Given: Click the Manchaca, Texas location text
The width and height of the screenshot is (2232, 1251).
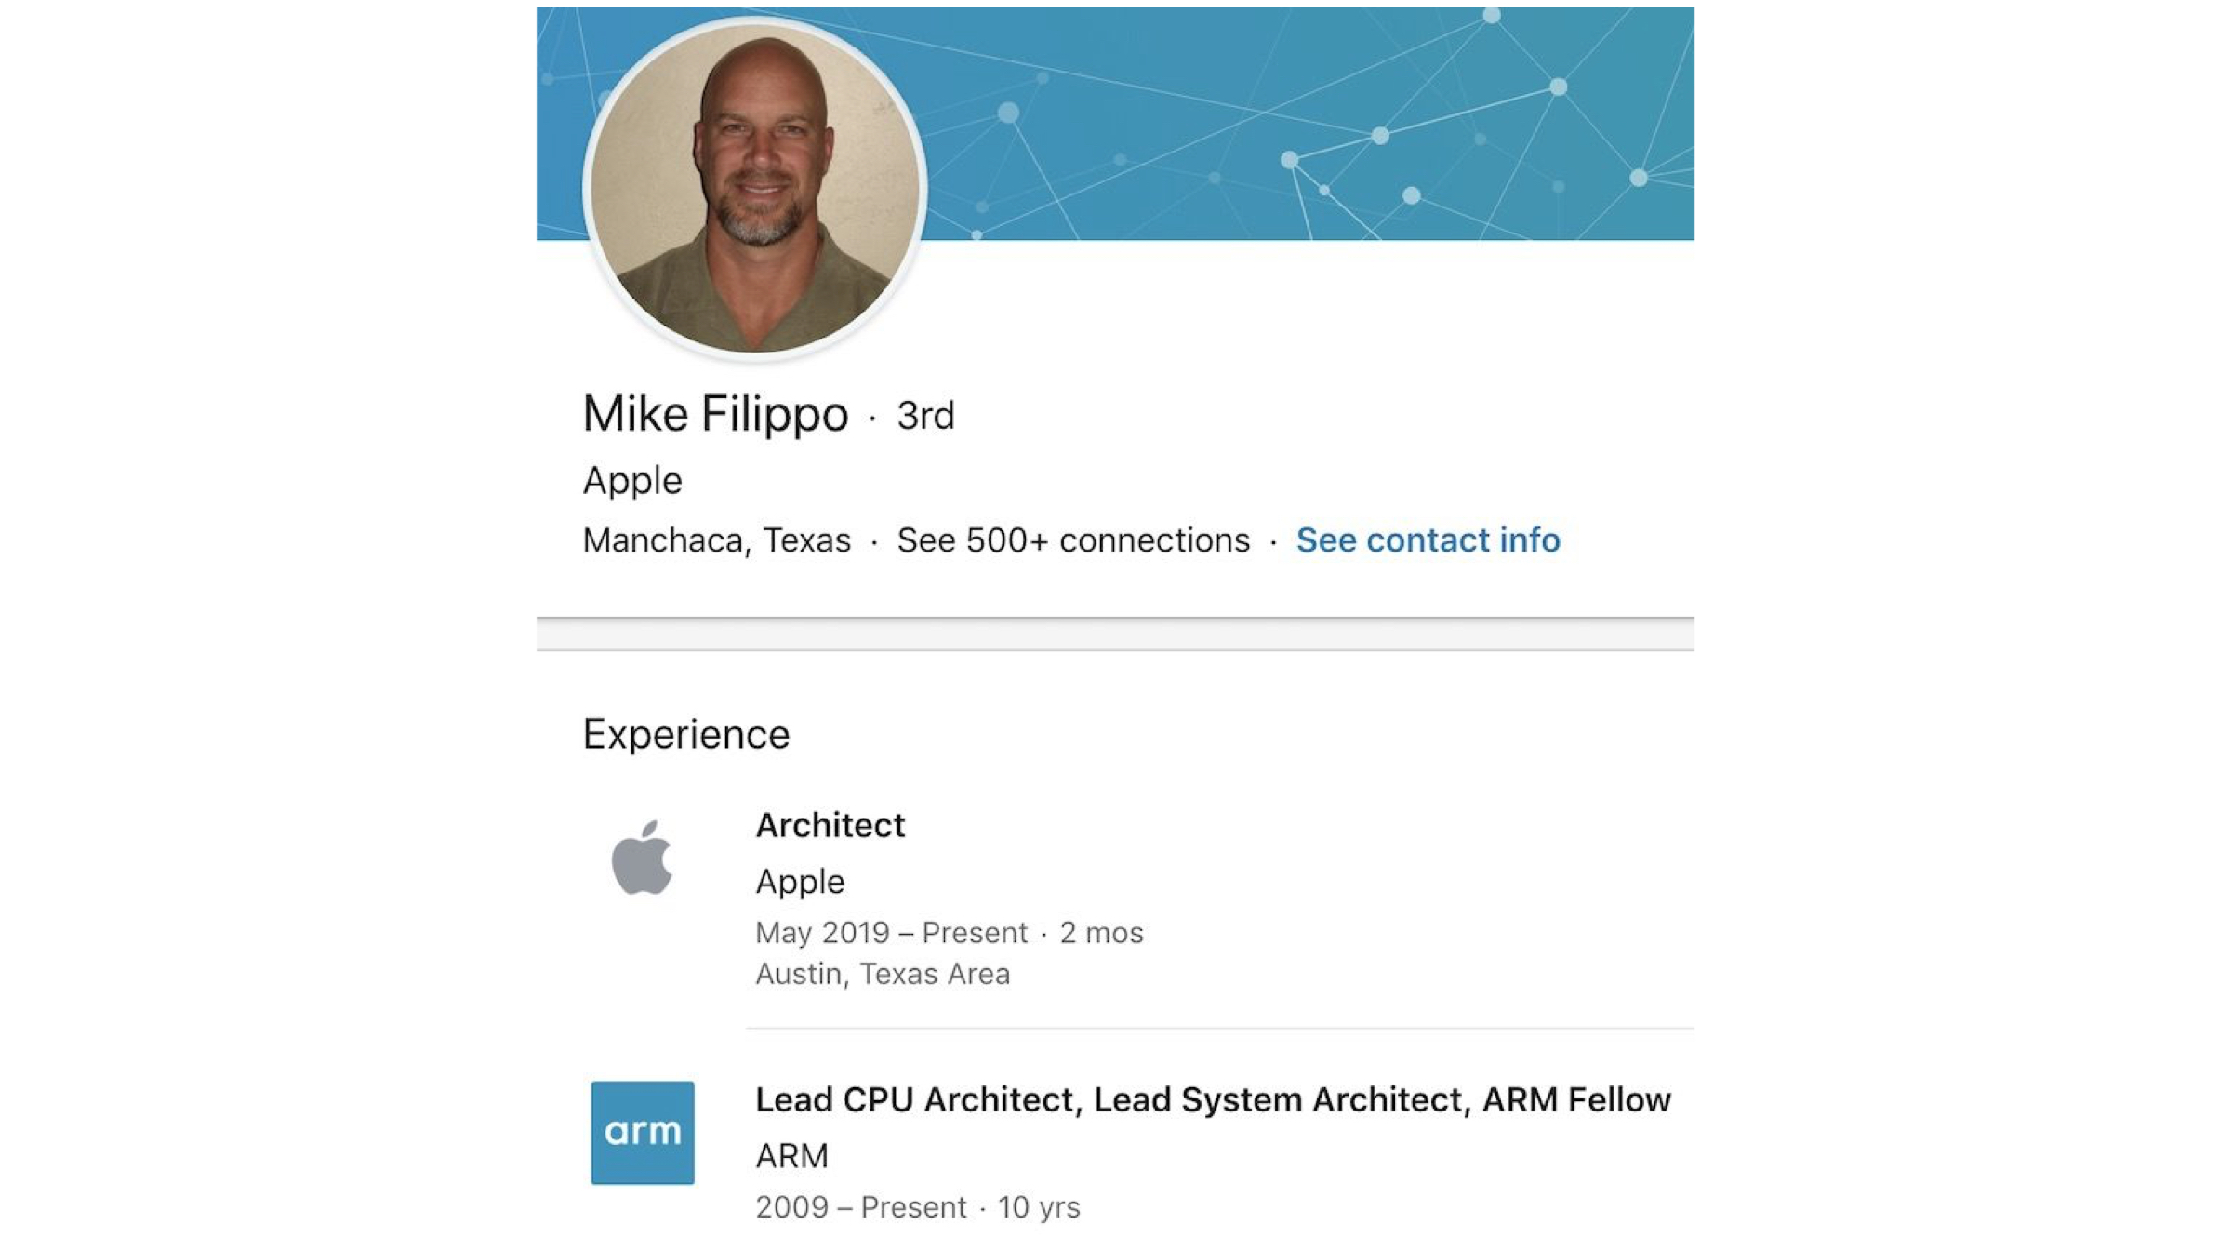Looking at the screenshot, I should (x=716, y=540).
